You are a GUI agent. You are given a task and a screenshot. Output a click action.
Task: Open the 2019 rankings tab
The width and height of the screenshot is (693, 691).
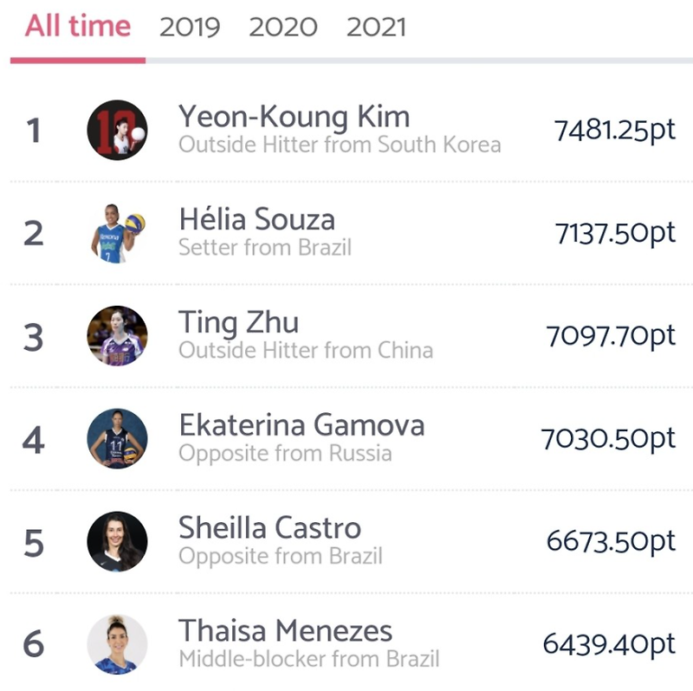click(191, 27)
